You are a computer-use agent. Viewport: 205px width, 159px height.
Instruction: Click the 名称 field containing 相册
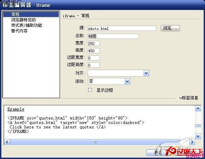[x=113, y=36]
